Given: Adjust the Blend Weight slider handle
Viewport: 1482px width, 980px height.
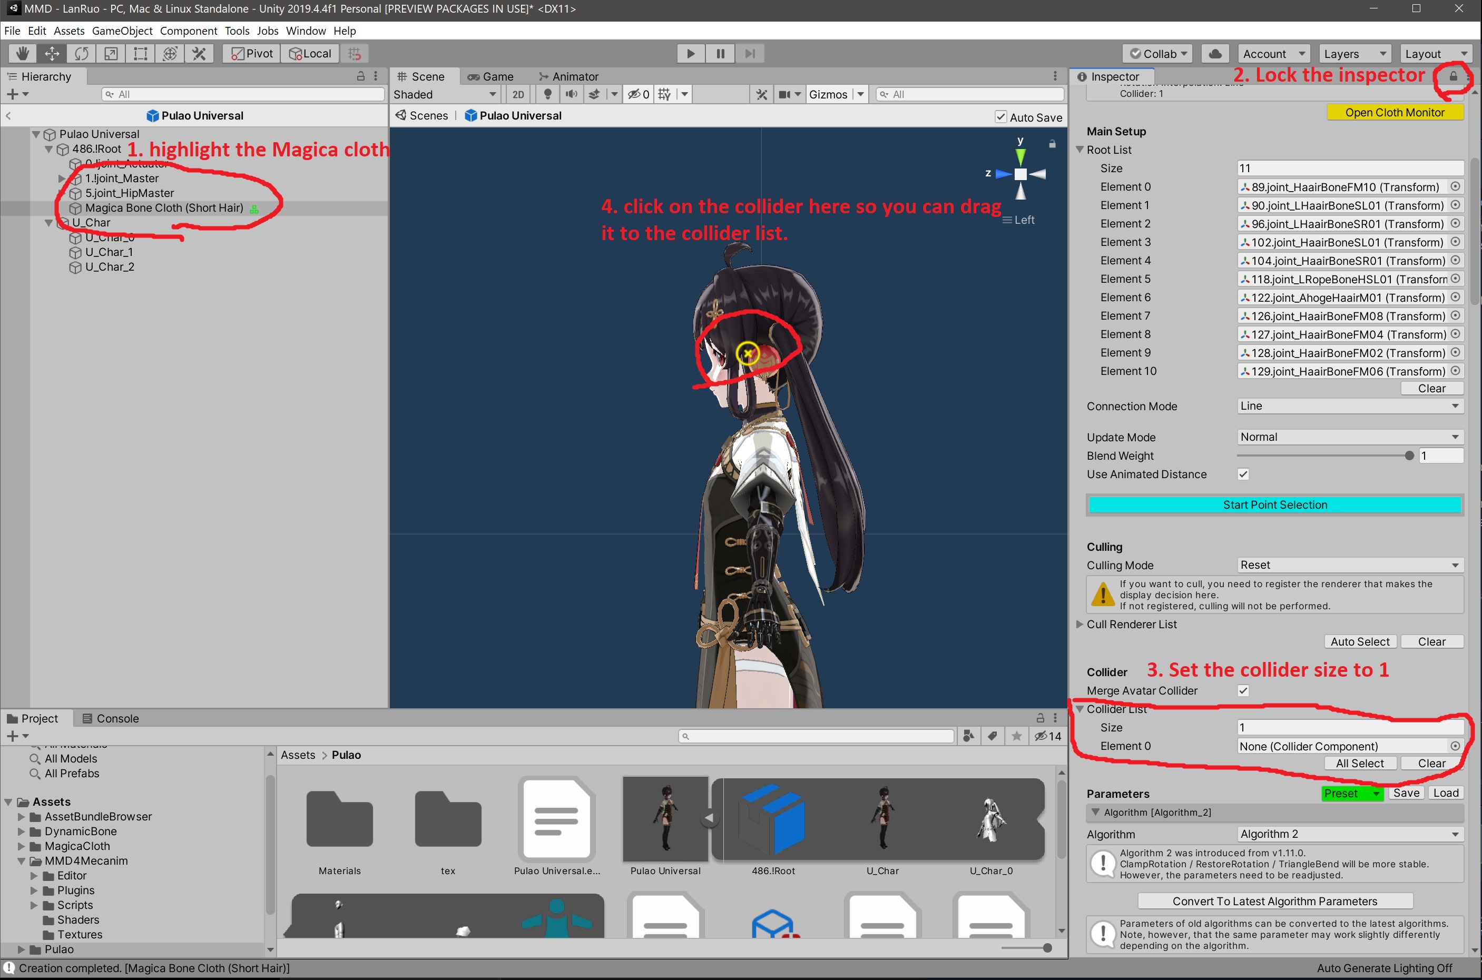Looking at the screenshot, I should point(1409,456).
